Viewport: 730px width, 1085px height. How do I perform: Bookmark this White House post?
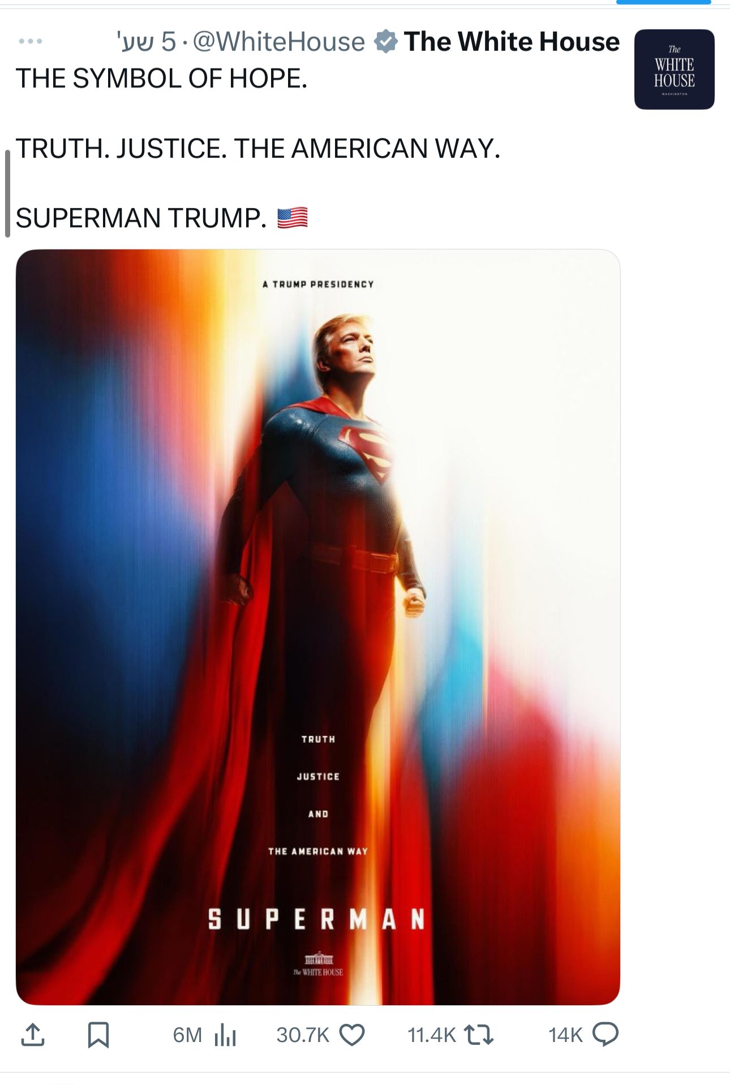click(98, 1035)
